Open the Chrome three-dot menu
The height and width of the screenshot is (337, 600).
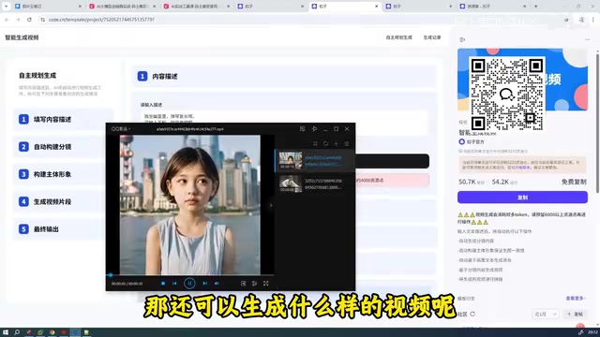pos(593,20)
